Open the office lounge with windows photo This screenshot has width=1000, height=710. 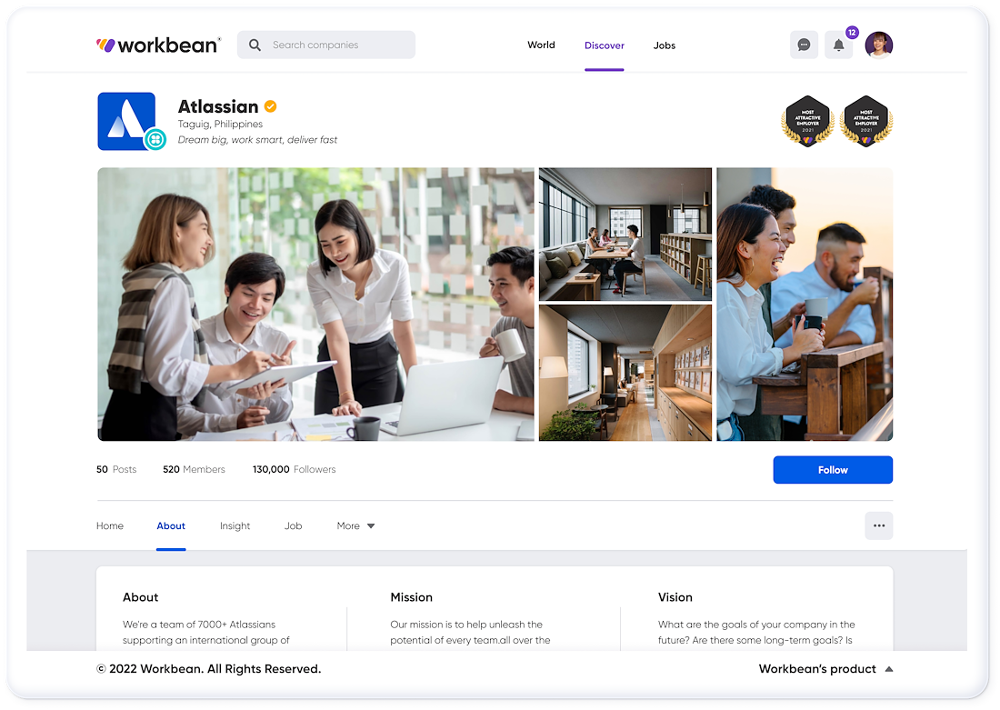[x=625, y=235]
